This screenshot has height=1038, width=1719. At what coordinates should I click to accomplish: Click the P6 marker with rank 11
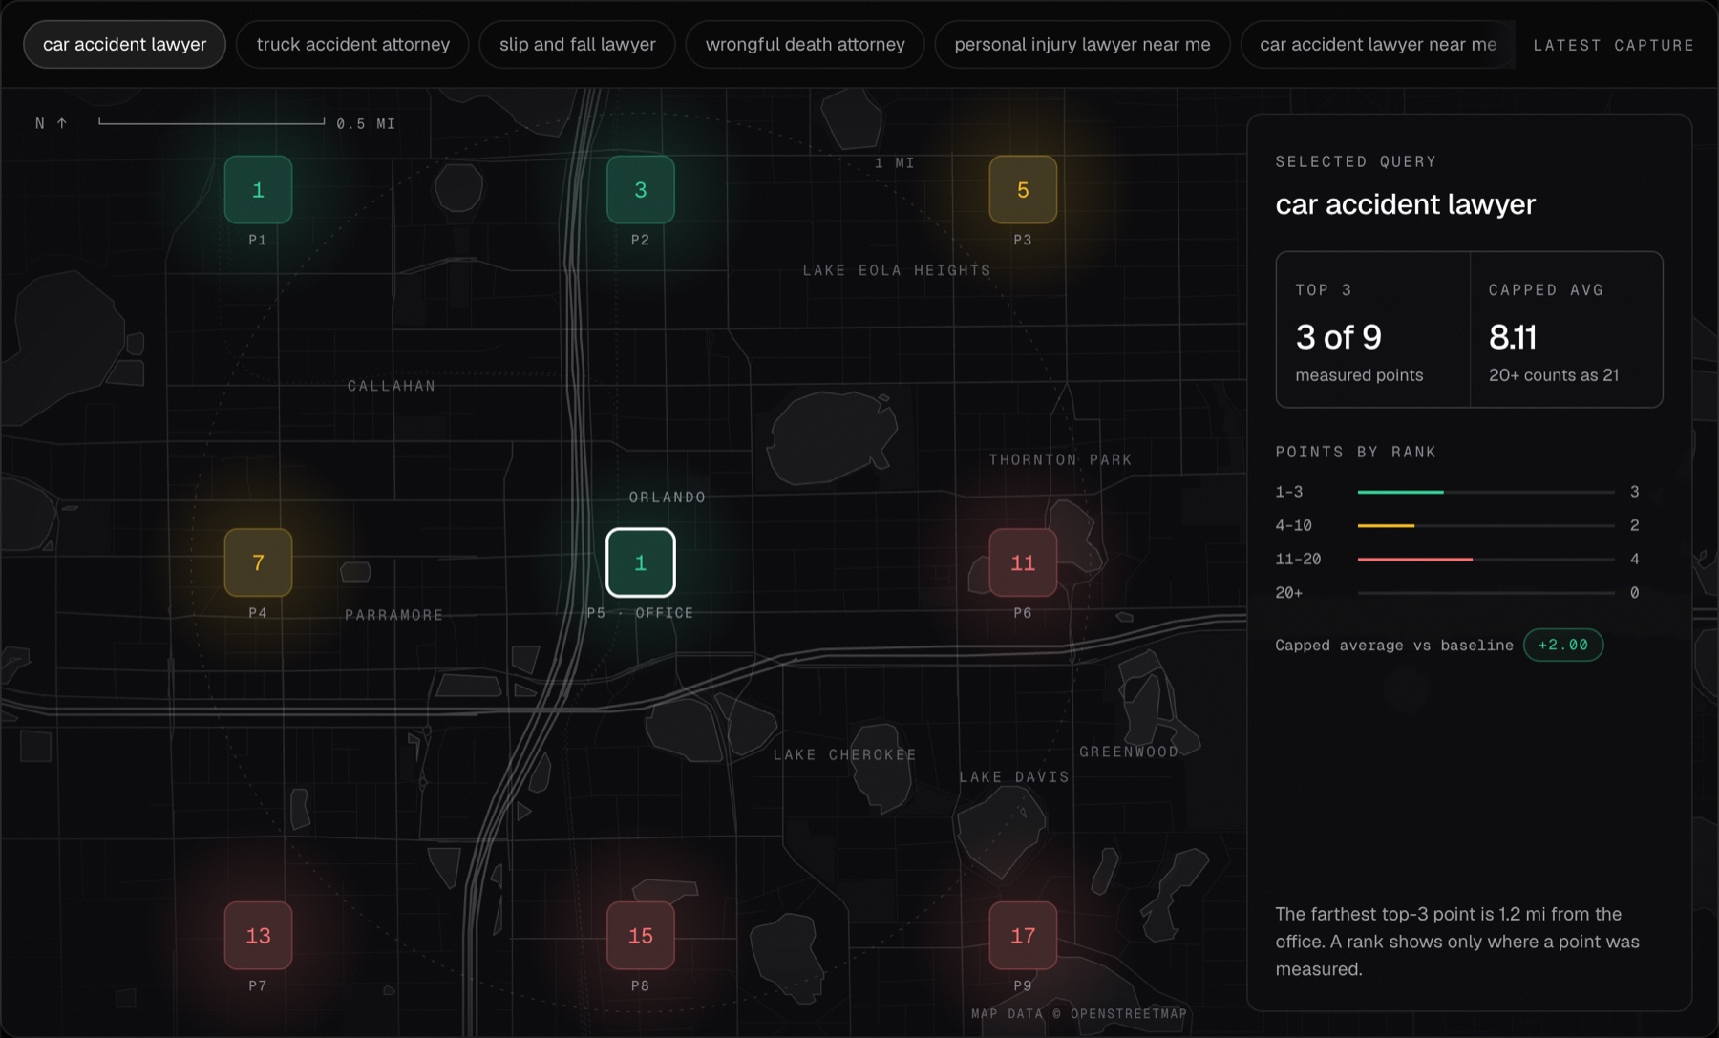tap(1023, 562)
